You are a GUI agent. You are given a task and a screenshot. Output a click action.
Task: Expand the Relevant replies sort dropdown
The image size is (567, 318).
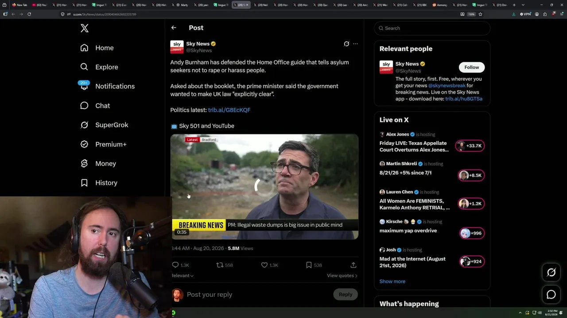[183, 276]
